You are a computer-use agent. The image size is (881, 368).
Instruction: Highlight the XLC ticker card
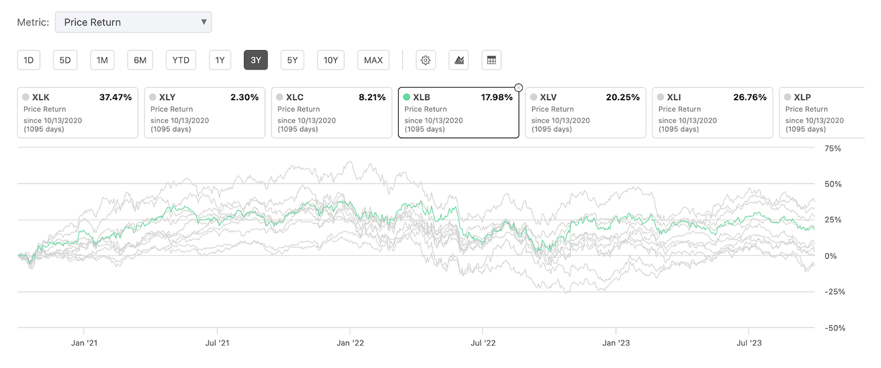(332, 112)
